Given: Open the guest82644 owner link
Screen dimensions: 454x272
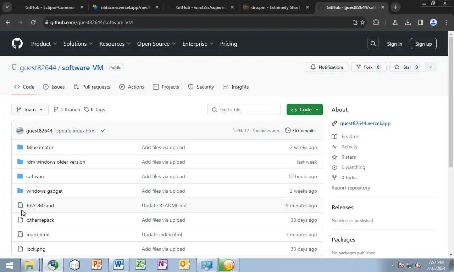Looking at the screenshot, I should [38, 68].
